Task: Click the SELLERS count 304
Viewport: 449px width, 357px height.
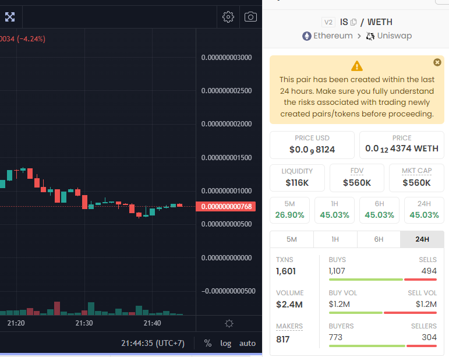Action: point(429,338)
